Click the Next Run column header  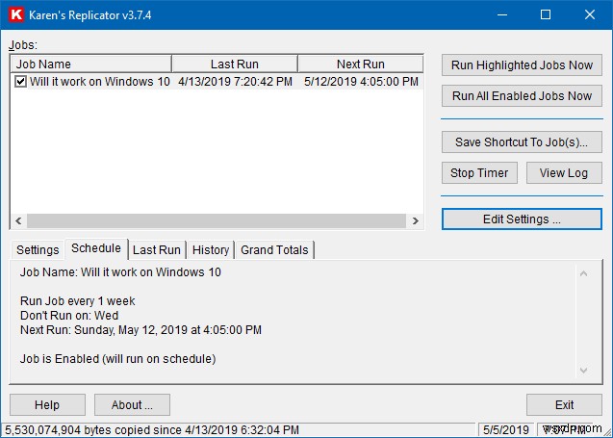click(361, 64)
